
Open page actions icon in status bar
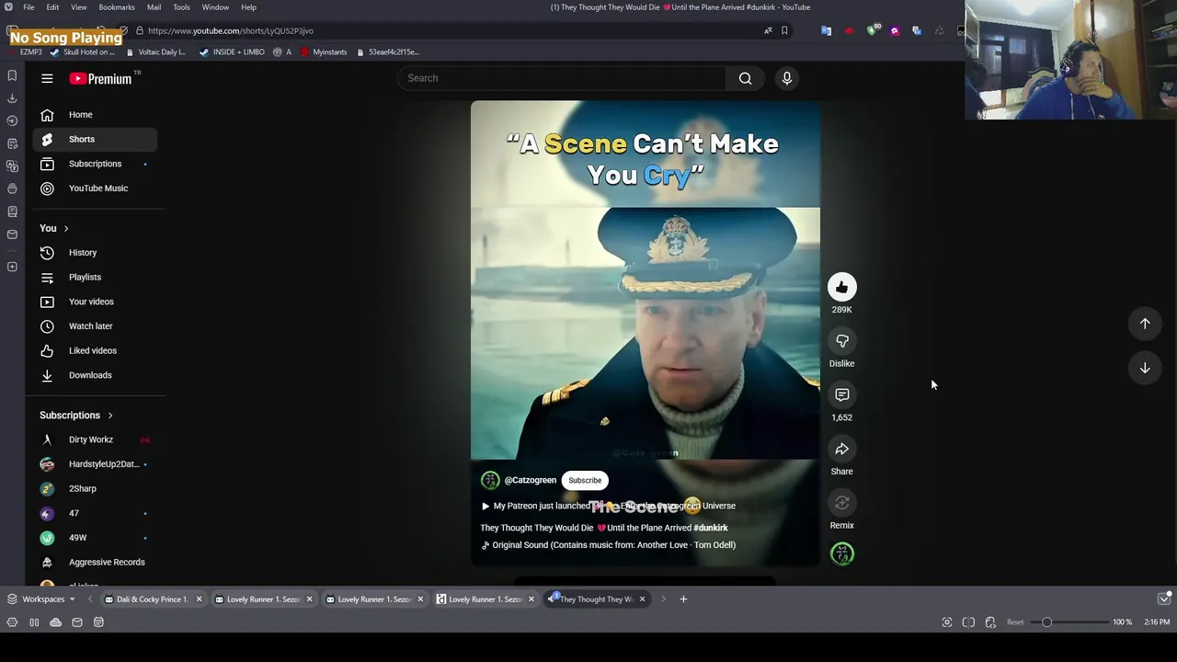990,622
